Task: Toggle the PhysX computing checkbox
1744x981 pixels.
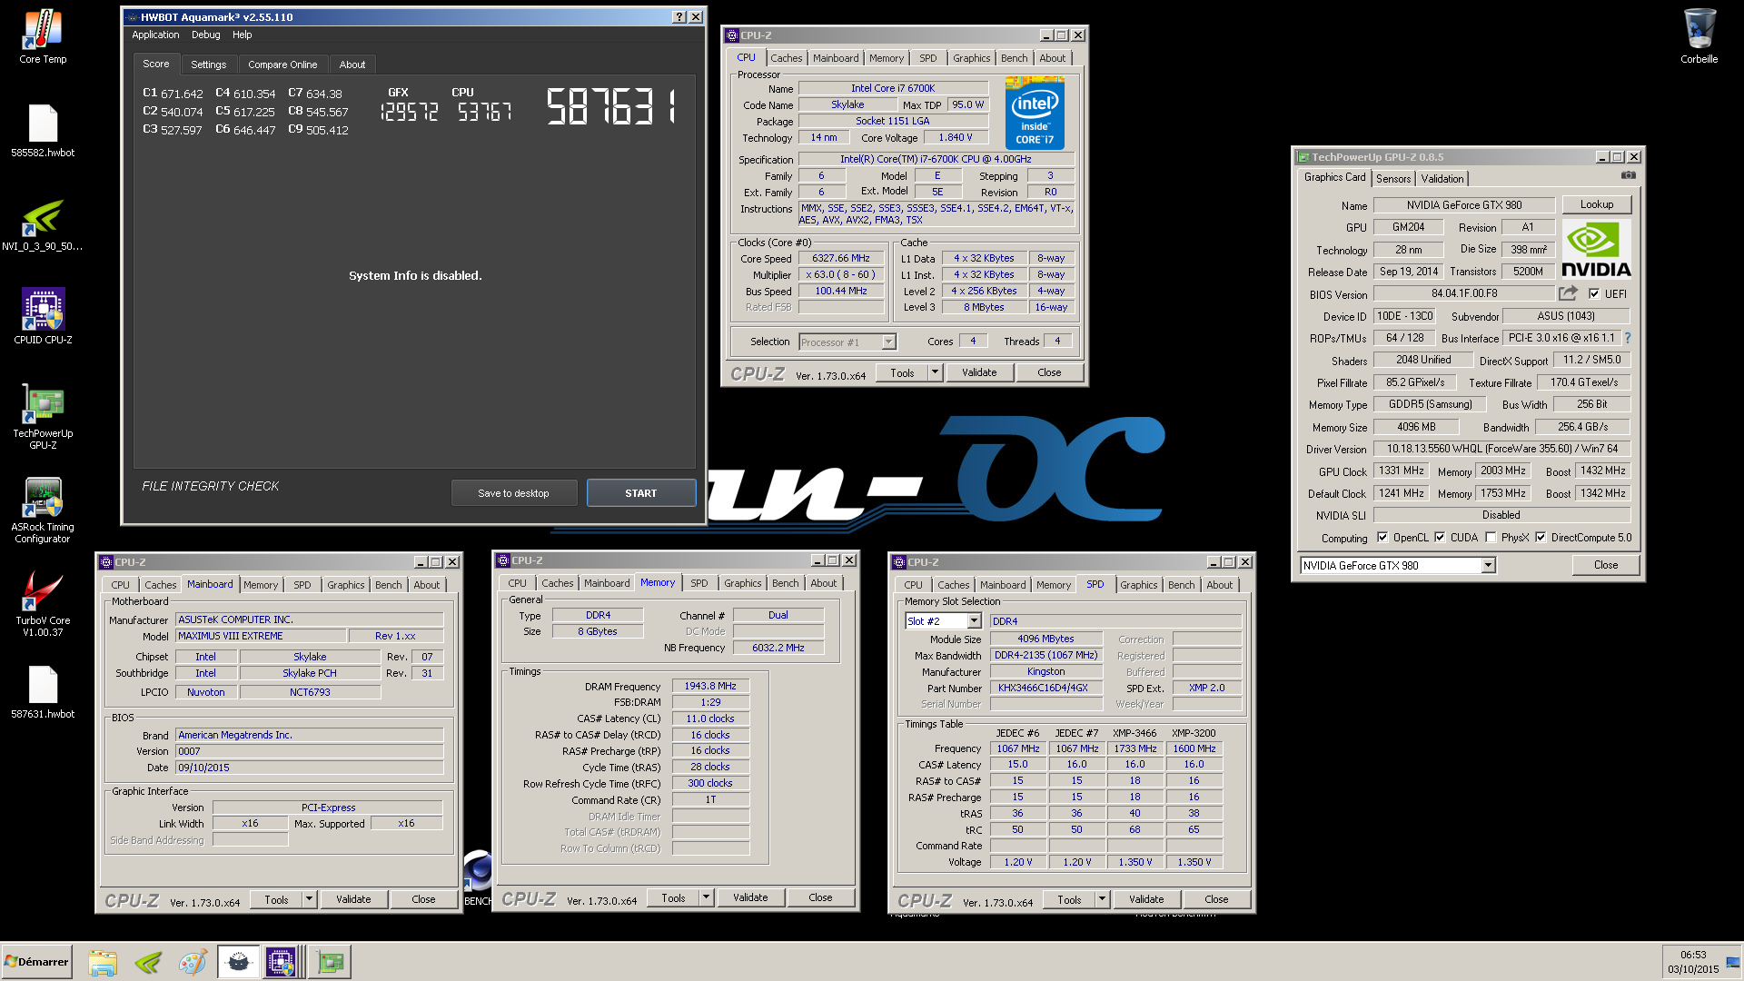Action: coord(1491,538)
